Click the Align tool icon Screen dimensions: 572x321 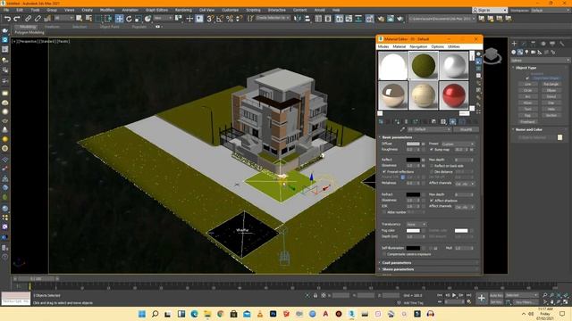(307, 19)
